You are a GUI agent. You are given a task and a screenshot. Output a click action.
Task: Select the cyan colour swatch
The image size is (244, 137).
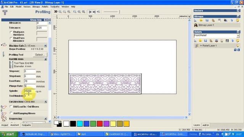[x=80, y=124]
